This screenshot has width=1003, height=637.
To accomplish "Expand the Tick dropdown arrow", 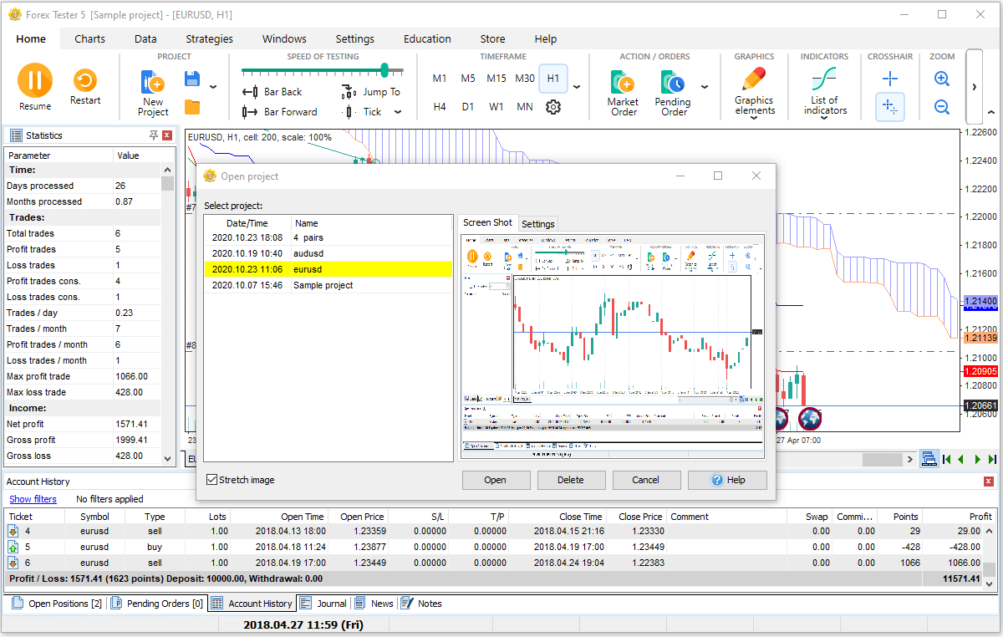I will (x=398, y=112).
